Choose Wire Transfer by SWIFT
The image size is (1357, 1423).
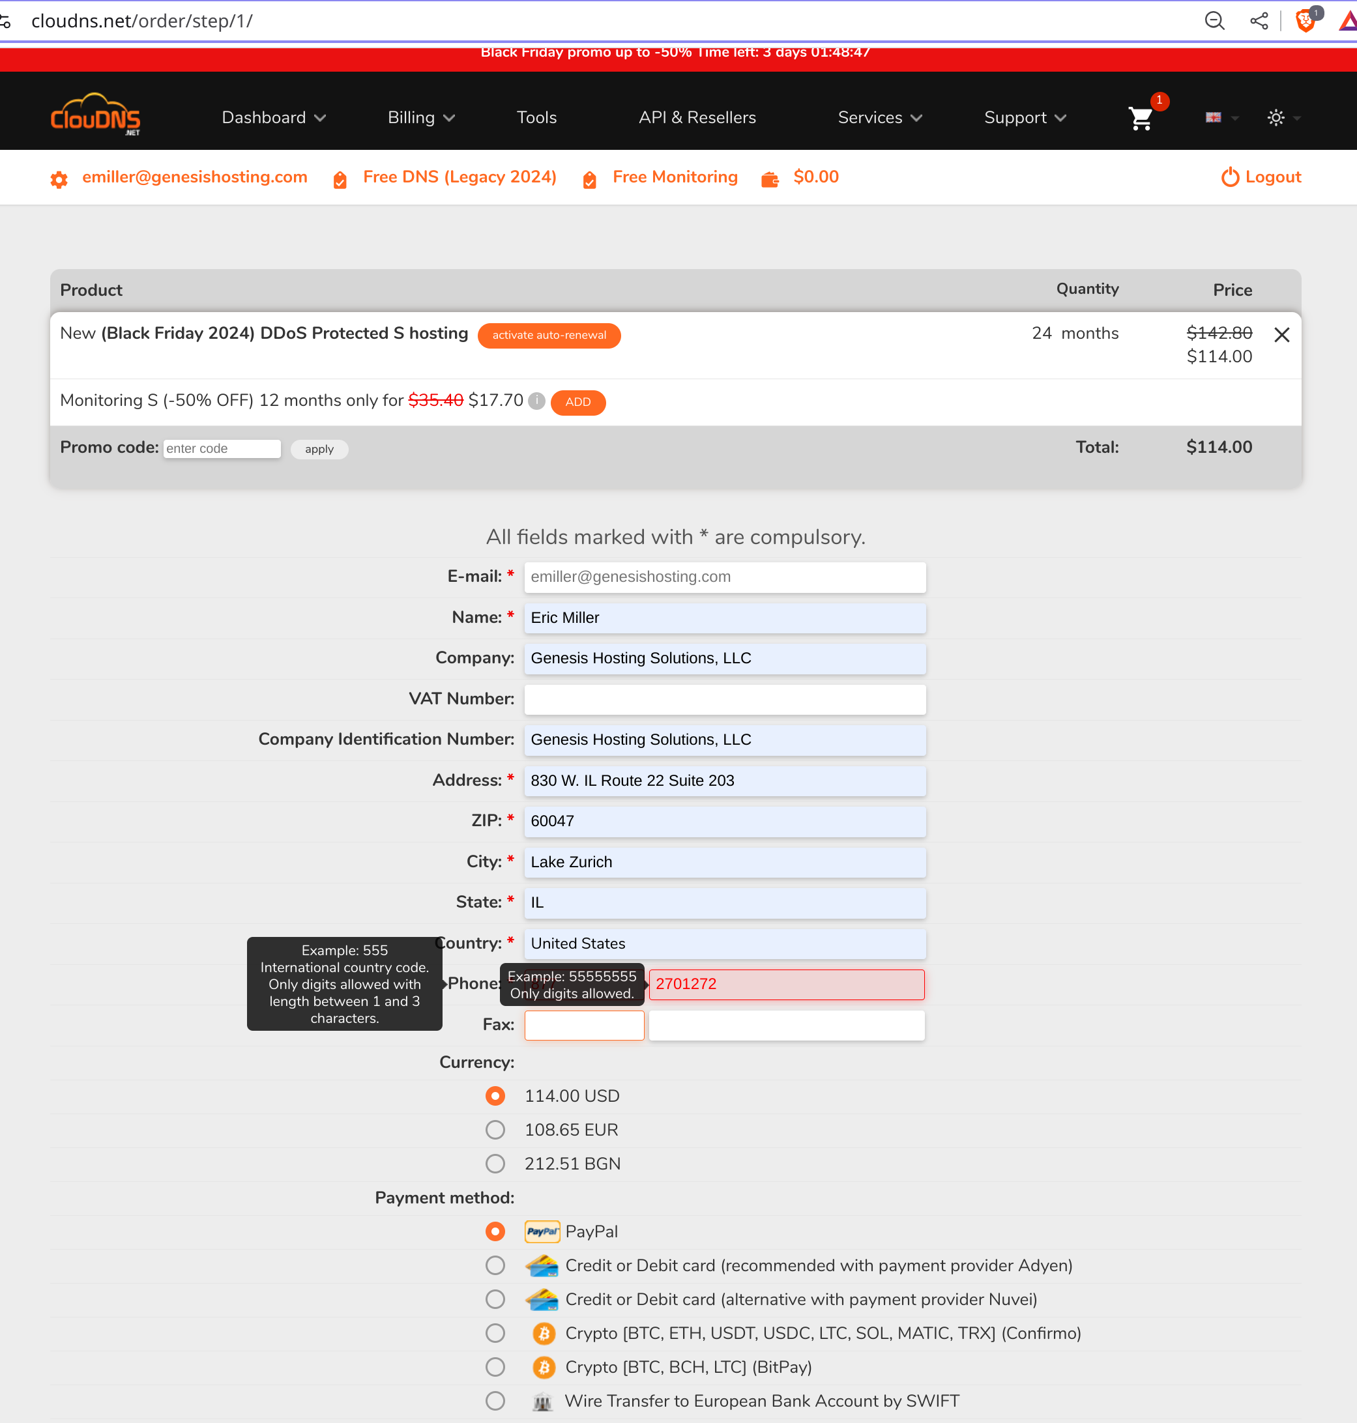click(495, 1401)
